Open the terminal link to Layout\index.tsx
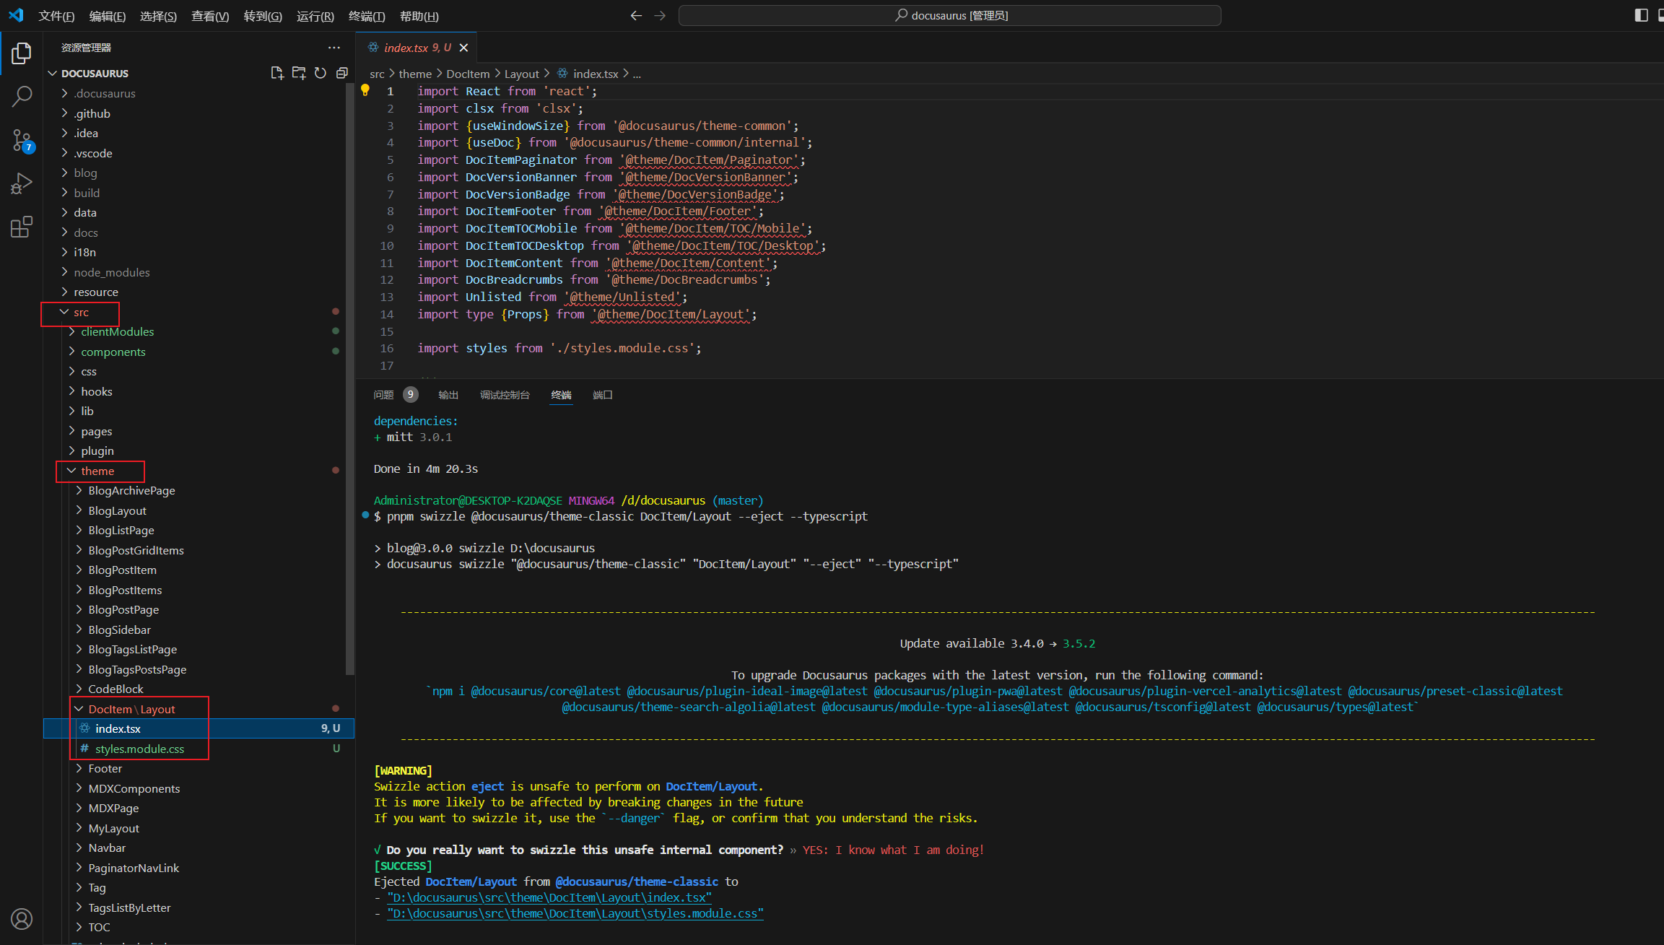Screen dimensions: 1664x945 tap(549, 897)
